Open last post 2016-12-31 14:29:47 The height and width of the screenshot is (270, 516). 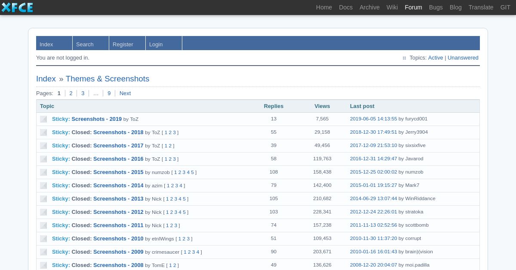coord(373,159)
